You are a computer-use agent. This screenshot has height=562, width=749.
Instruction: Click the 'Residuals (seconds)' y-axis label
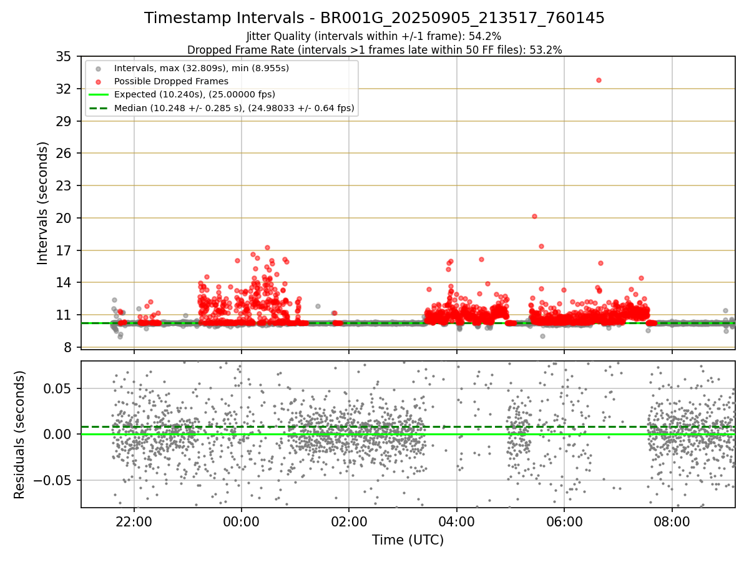pos(19,435)
